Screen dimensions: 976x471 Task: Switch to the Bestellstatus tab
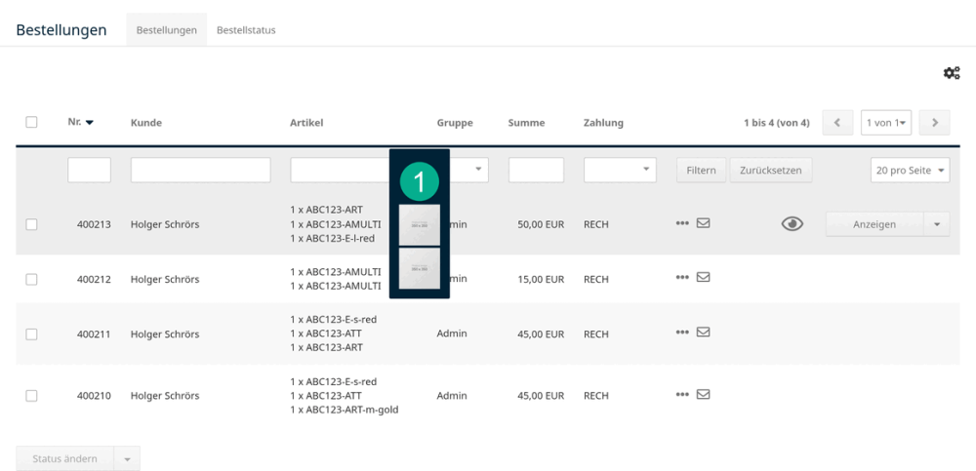tap(246, 30)
